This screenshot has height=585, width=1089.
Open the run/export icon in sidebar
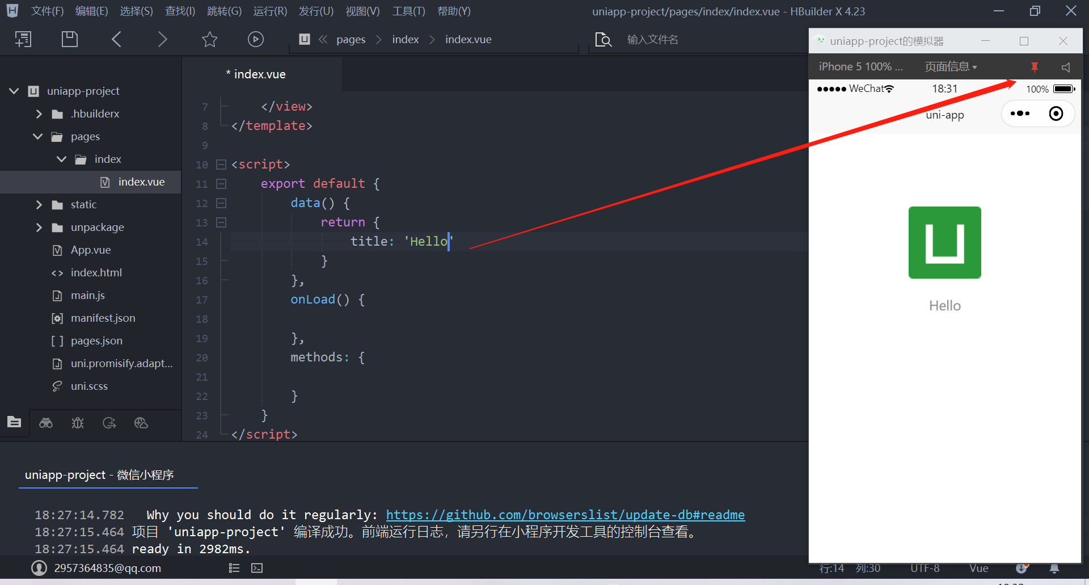pos(109,423)
